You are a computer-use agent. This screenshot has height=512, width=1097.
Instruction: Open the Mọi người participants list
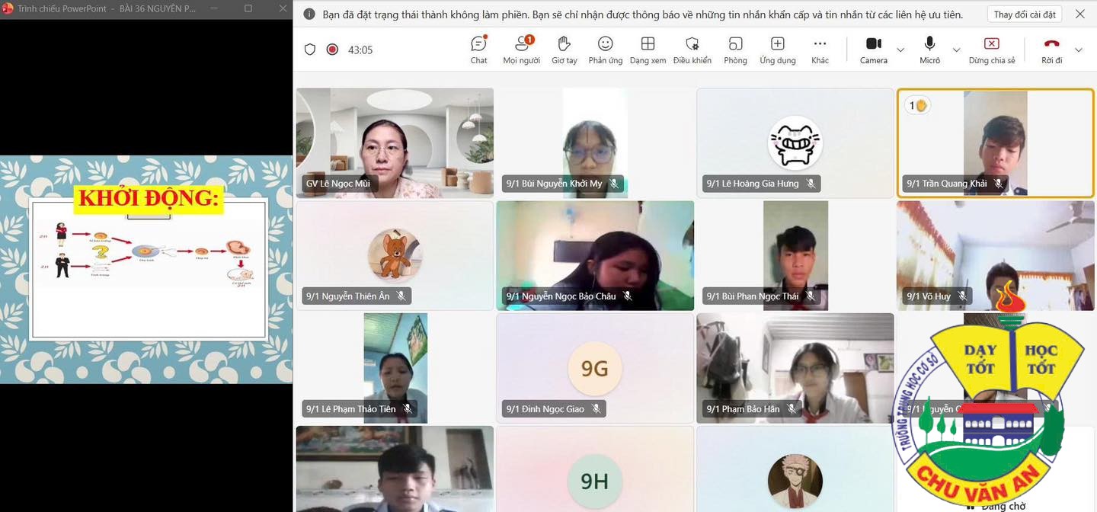pos(521,50)
